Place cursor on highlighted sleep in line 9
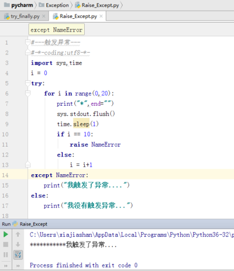The image size is (234, 271). coord(81,124)
